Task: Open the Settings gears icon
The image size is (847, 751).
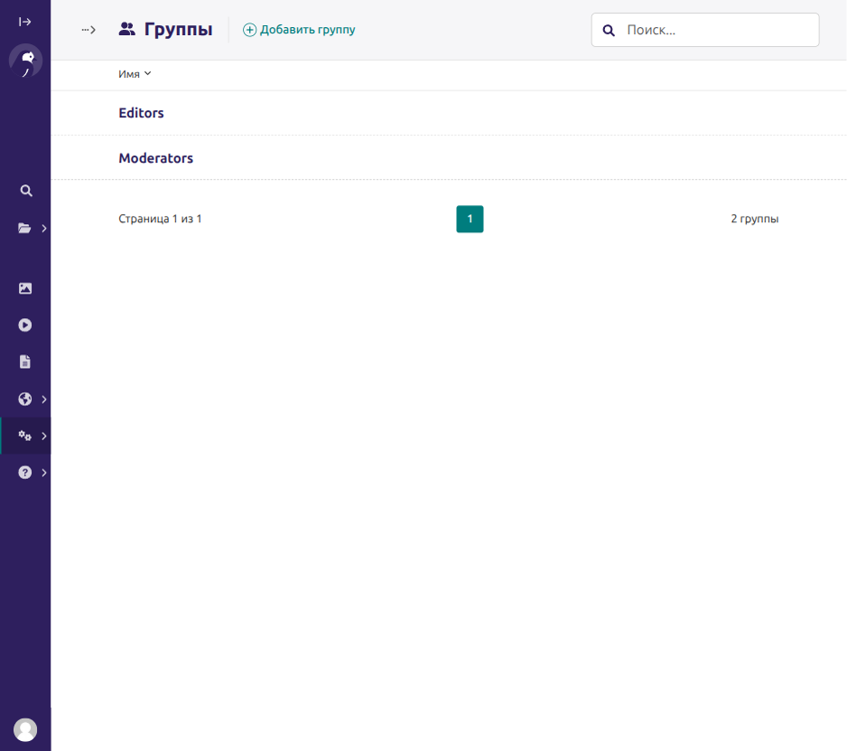Action: coord(25,436)
